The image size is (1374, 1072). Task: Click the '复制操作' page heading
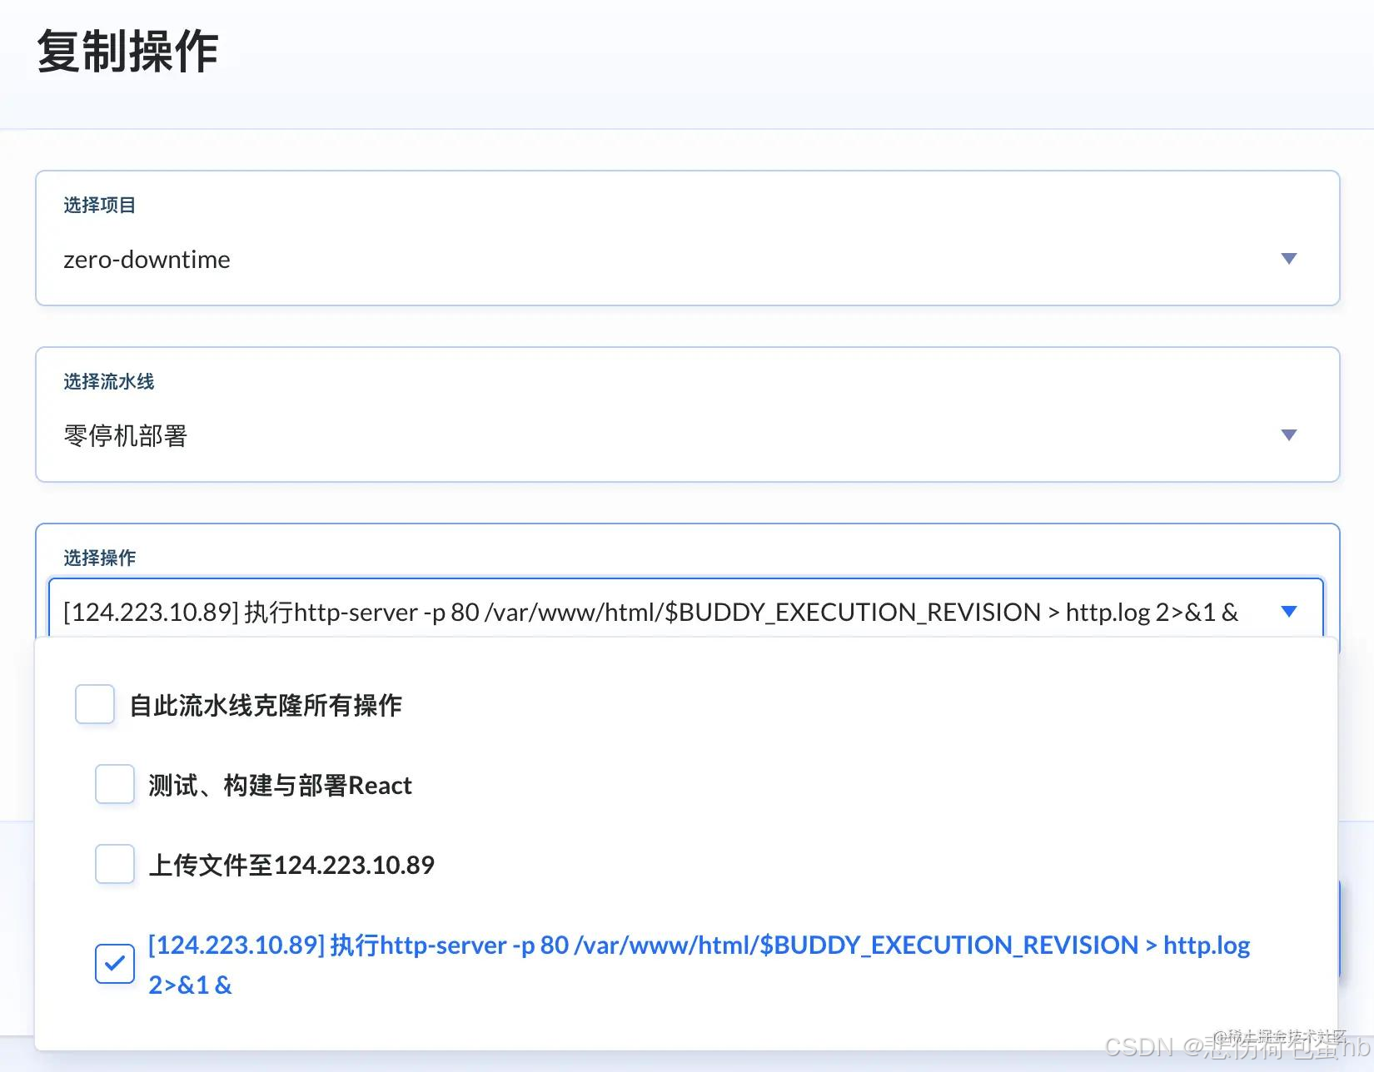tap(127, 52)
